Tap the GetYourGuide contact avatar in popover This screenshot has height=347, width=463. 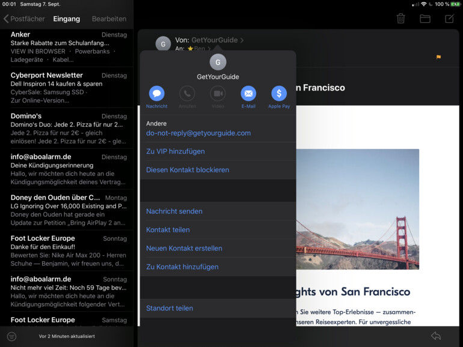pos(218,62)
